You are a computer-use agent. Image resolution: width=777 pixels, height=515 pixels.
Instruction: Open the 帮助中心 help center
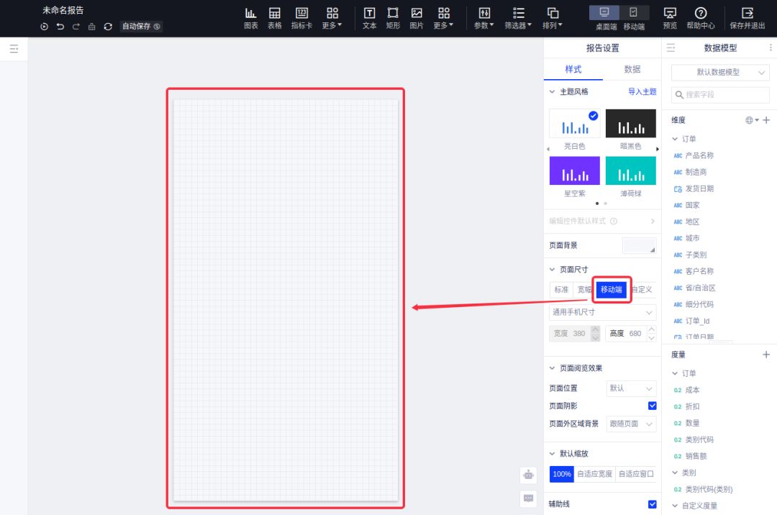(700, 18)
